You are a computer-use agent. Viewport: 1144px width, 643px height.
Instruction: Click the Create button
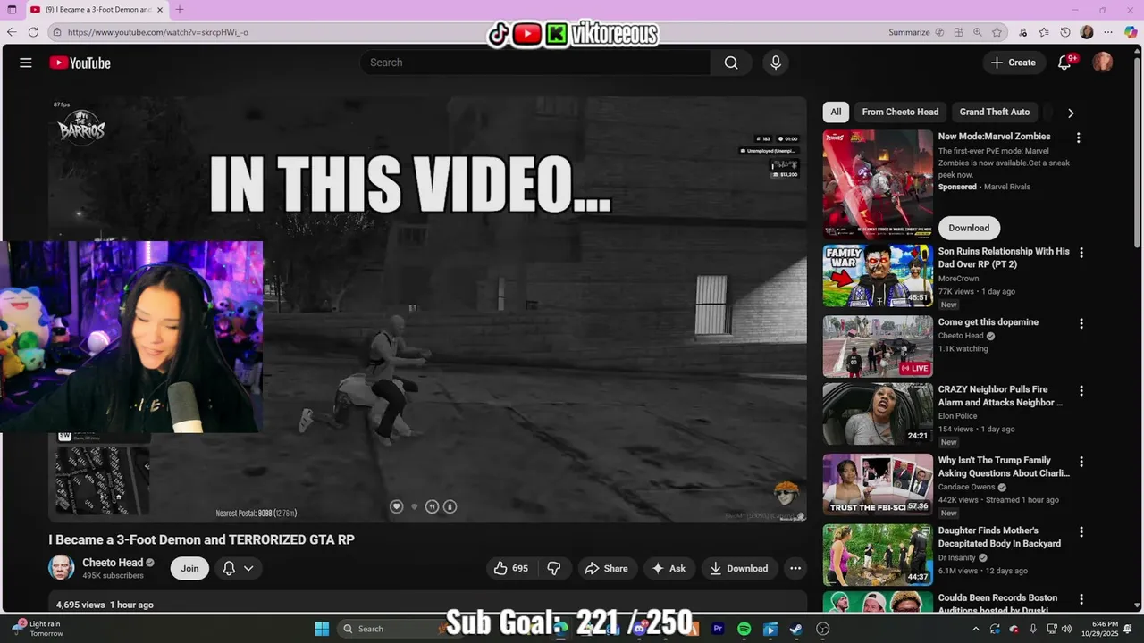1014,63
